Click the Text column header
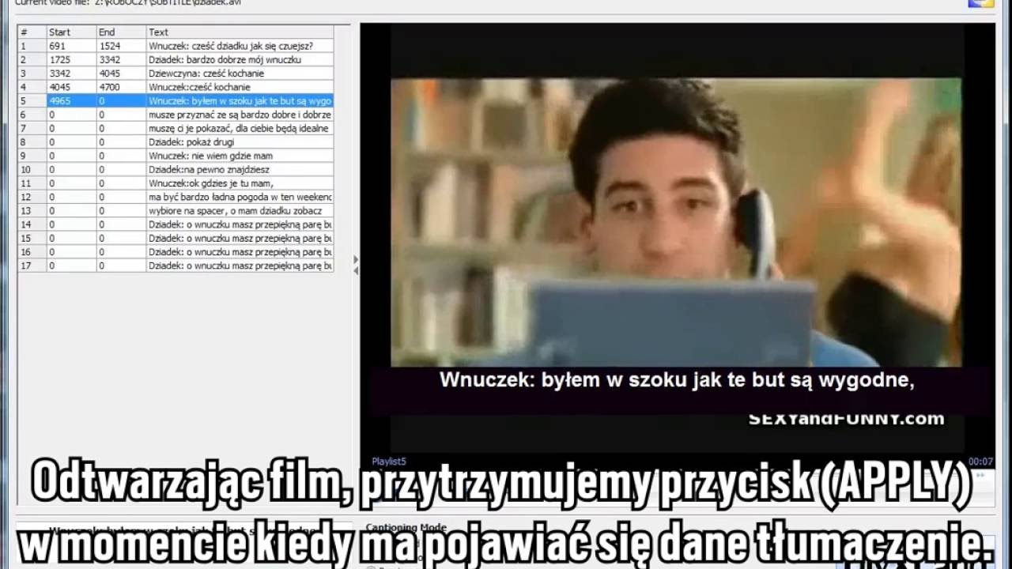Image resolution: width=1012 pixels, height=569 pixels. coord(240,32)
